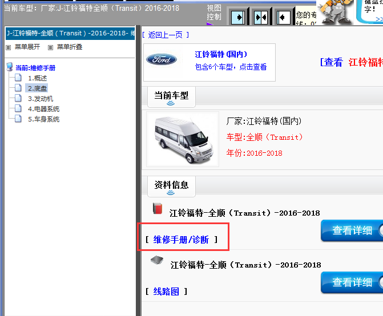Click 查看 江铃福特 red link

[x=352, y=62]
